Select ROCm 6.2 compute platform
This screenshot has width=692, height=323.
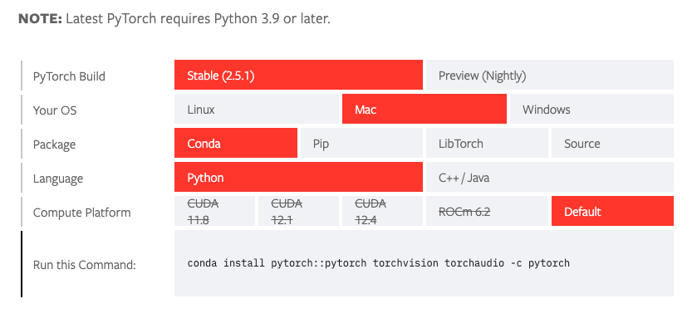(487, 211)
